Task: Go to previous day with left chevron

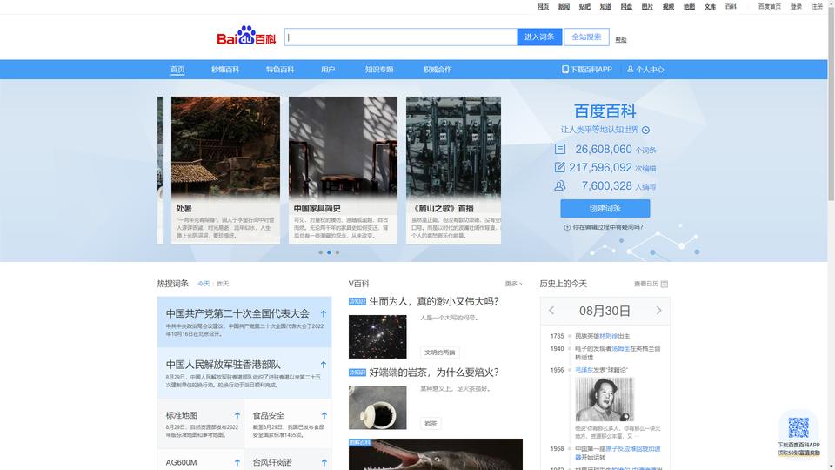Action: (551, 311)
